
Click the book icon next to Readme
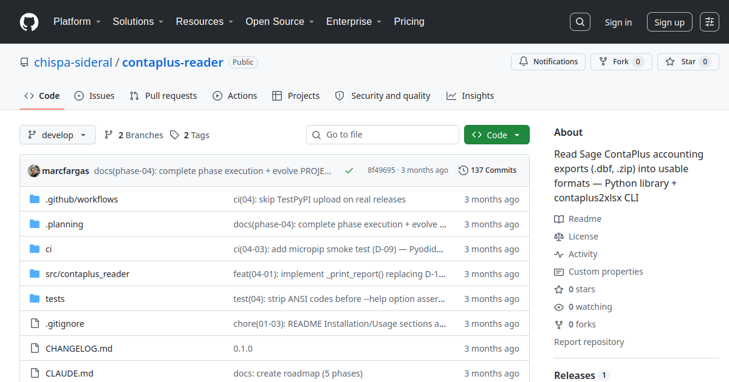559,219
